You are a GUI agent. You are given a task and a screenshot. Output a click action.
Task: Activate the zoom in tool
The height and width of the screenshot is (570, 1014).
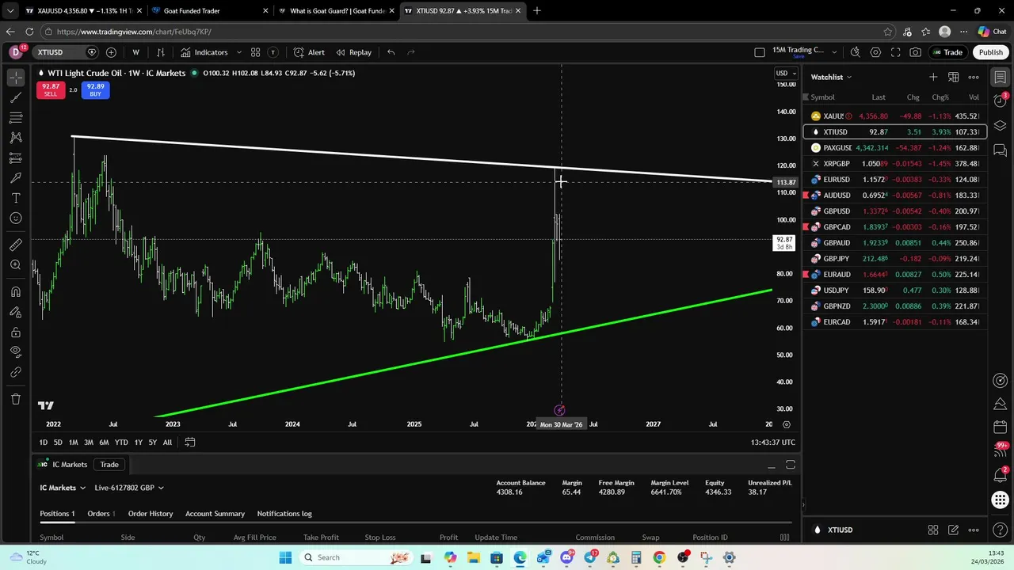(16, 265)
